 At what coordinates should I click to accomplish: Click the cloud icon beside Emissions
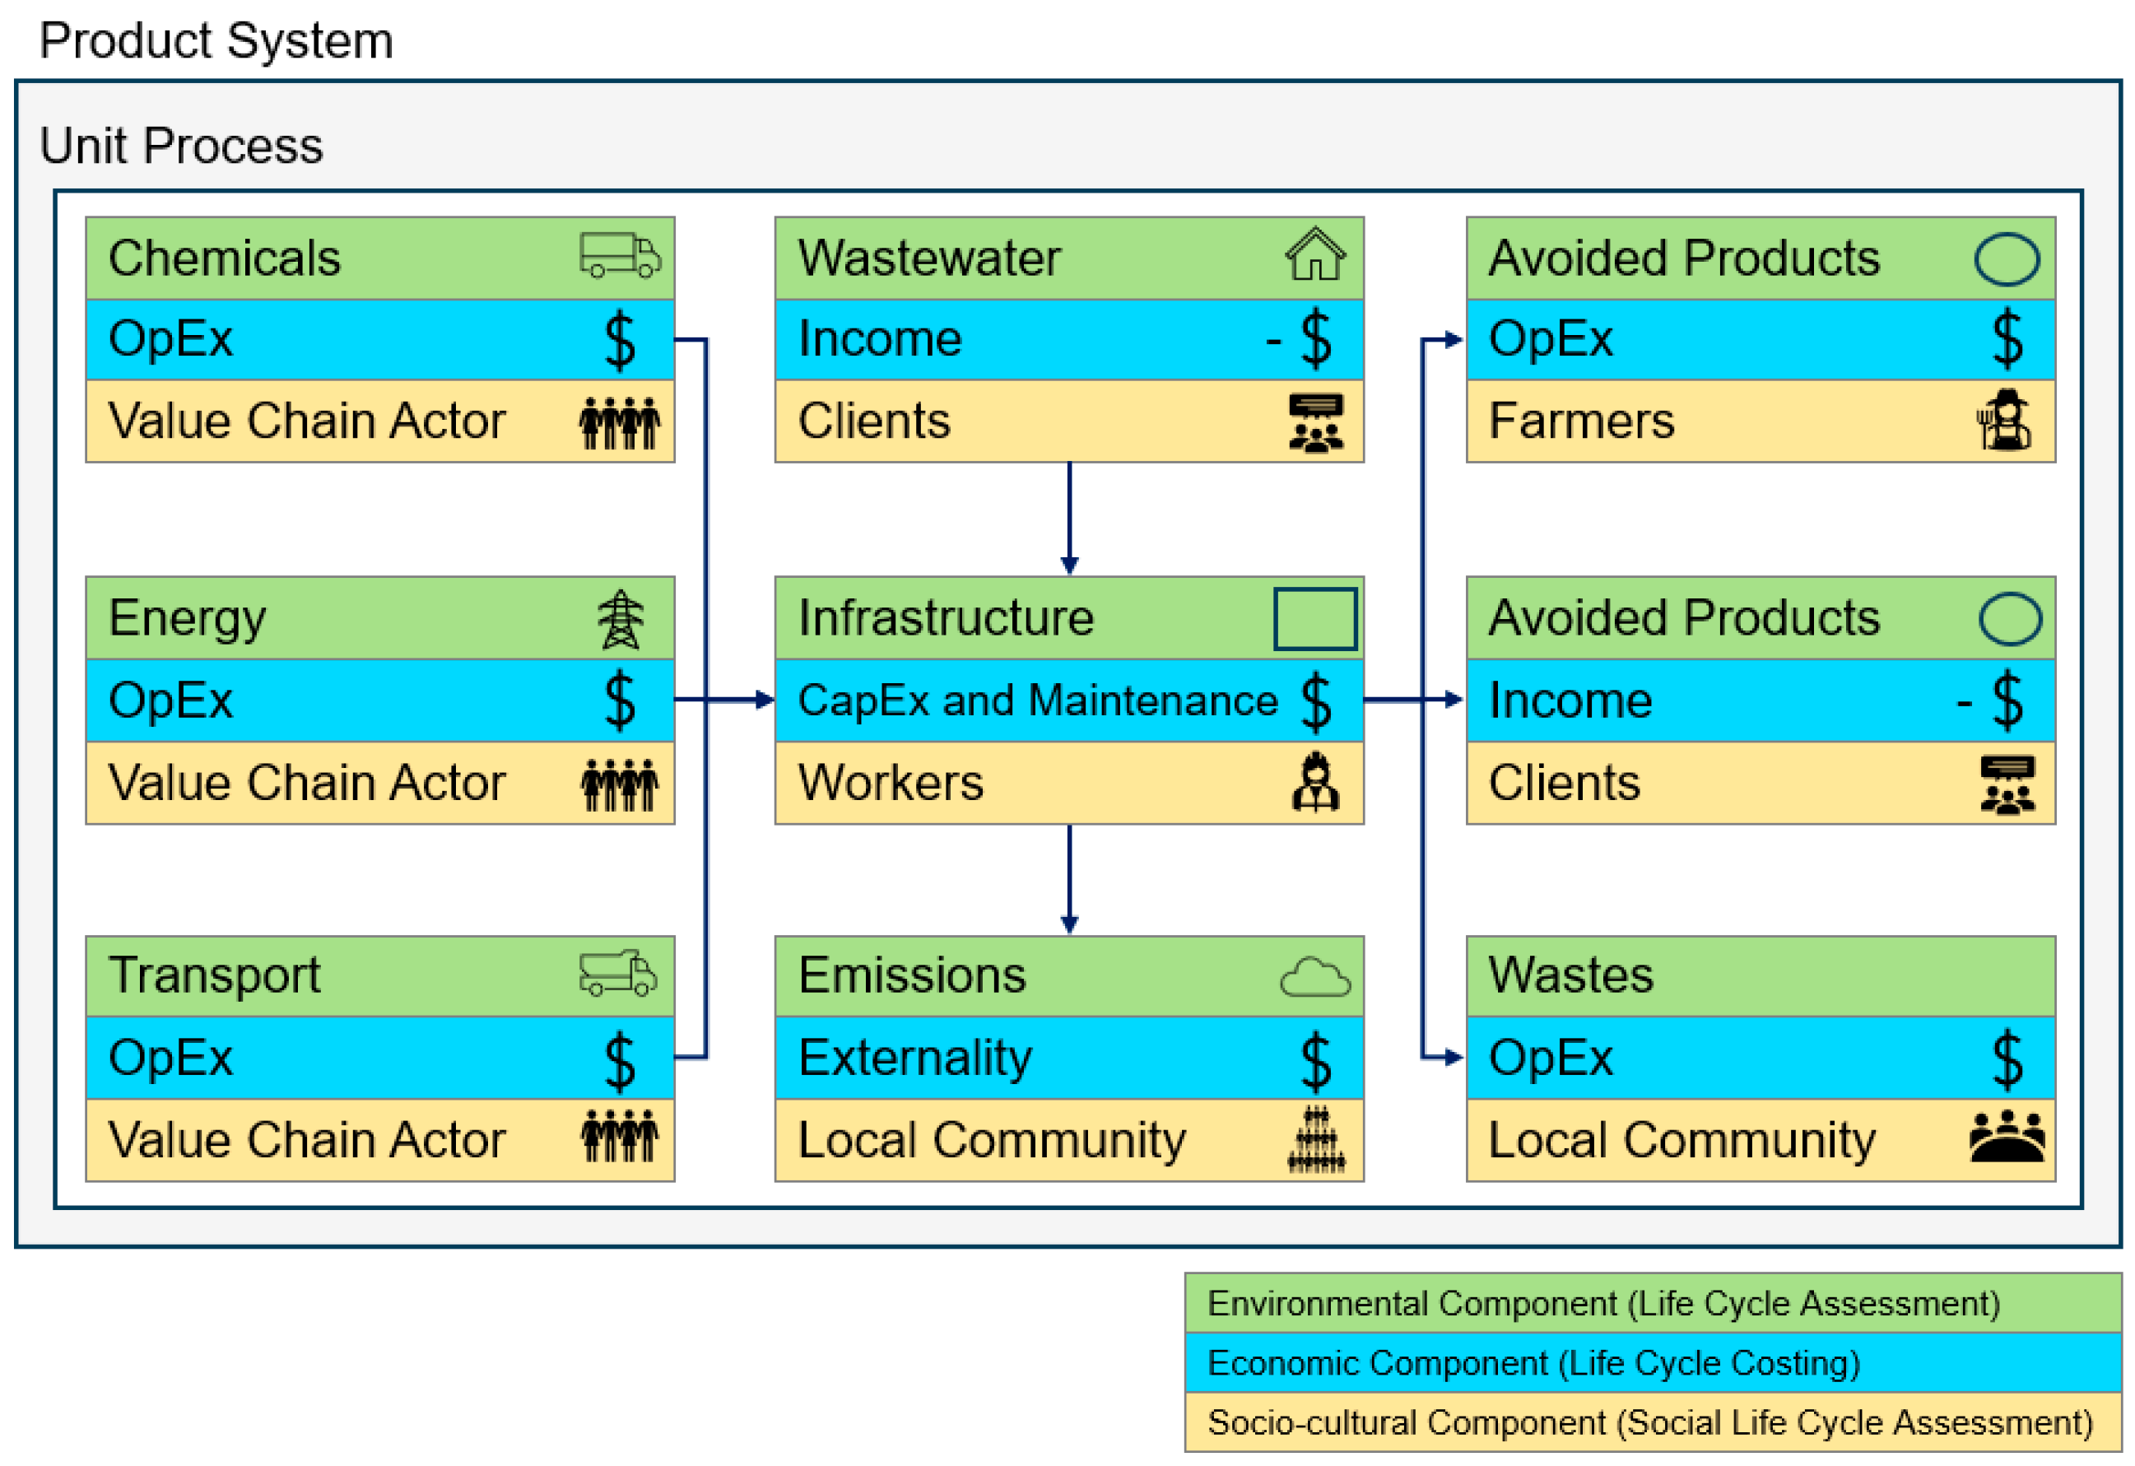(x=1314, y=977)
